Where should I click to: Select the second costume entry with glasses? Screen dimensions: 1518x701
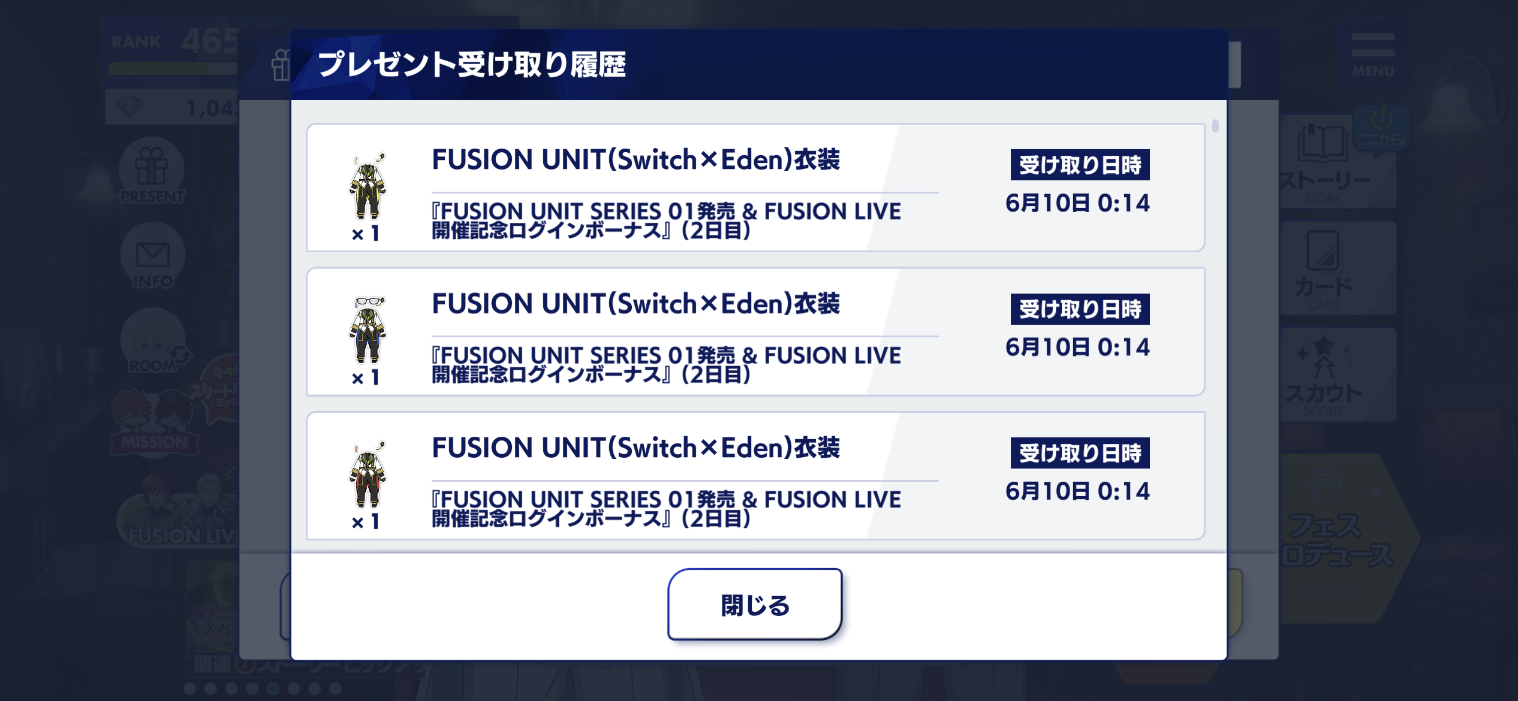coord(755,331)
